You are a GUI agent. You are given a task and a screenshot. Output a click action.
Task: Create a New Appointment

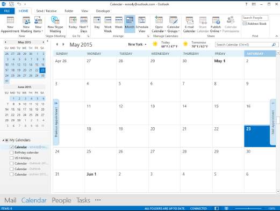(x=10, y=25)
